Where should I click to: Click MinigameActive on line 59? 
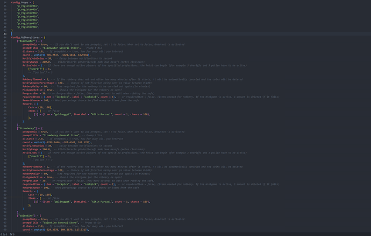[32, 90]
